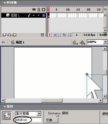The width and height of the screenshot is (108, 124).
Task: Click the shubiao instance name field
Action: pyautogui.click(x=29, y=120)
